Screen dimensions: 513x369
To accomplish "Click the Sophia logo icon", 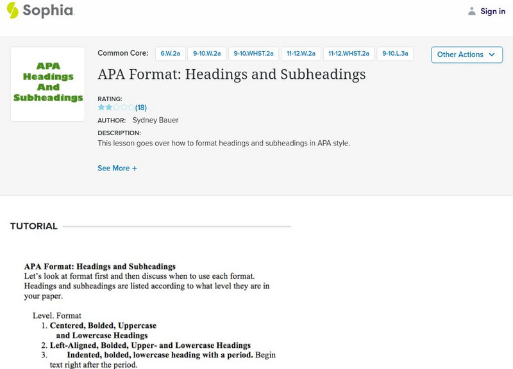I will pyautogui.click(x=12, y=11).
